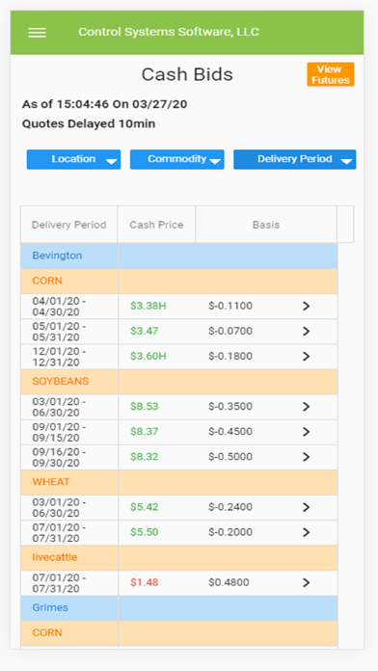Open wheat $5.42 row chevron
378x671 pixels.
click(x=306, y=507)
